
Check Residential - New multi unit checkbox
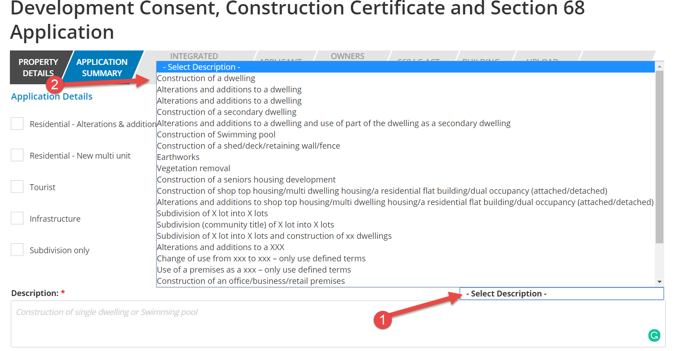17,155
